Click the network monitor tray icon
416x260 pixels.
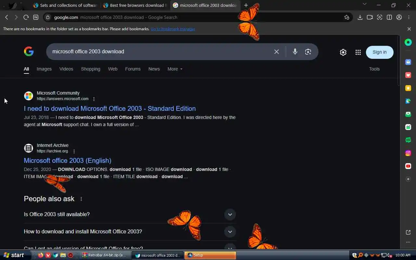click(x=384, y=255)
